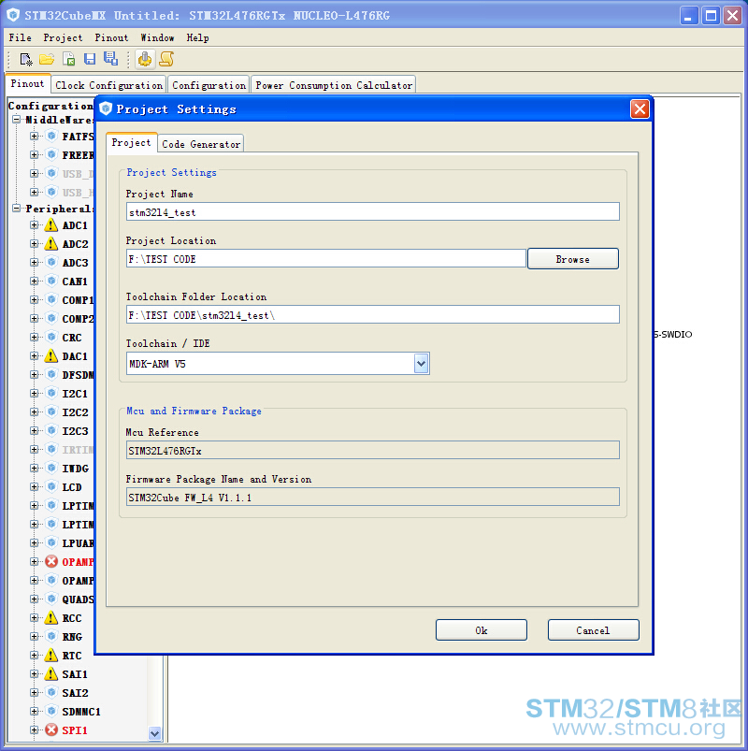Image resolution: width=748 pixels, height=751 pixels.
Task: Click the cube icon beside CRC
Action: [51, 337]
